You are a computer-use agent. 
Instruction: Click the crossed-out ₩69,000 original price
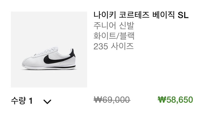pos(112,100)
